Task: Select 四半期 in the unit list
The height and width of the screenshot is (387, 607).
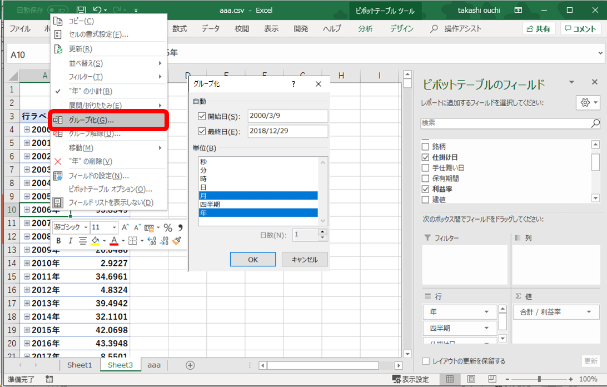Action: (x=258, y=204)
